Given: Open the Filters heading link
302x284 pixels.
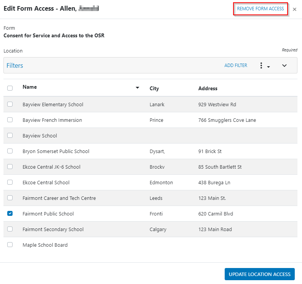Looking at the screenshot, I should 14,65.
